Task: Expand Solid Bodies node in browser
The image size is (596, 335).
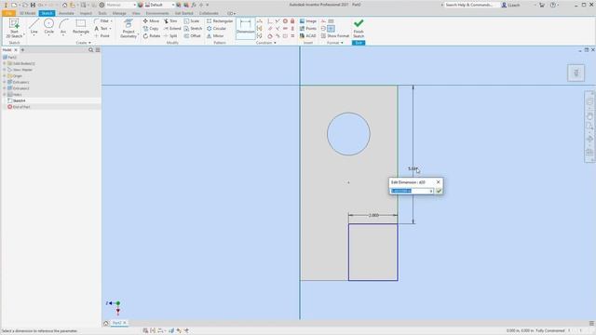Action: (4, 63)
